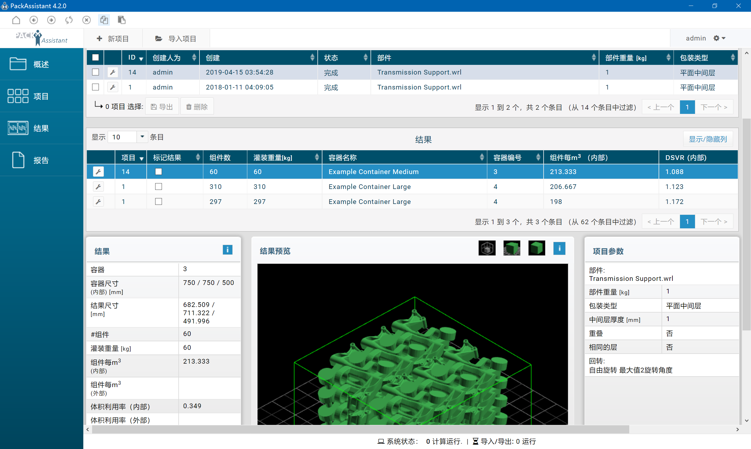
Task: Sort projects by 包装类型 column
Action: [706, 58]
